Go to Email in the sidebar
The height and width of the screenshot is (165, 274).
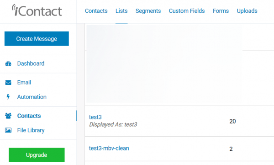[x=24, y=82]
